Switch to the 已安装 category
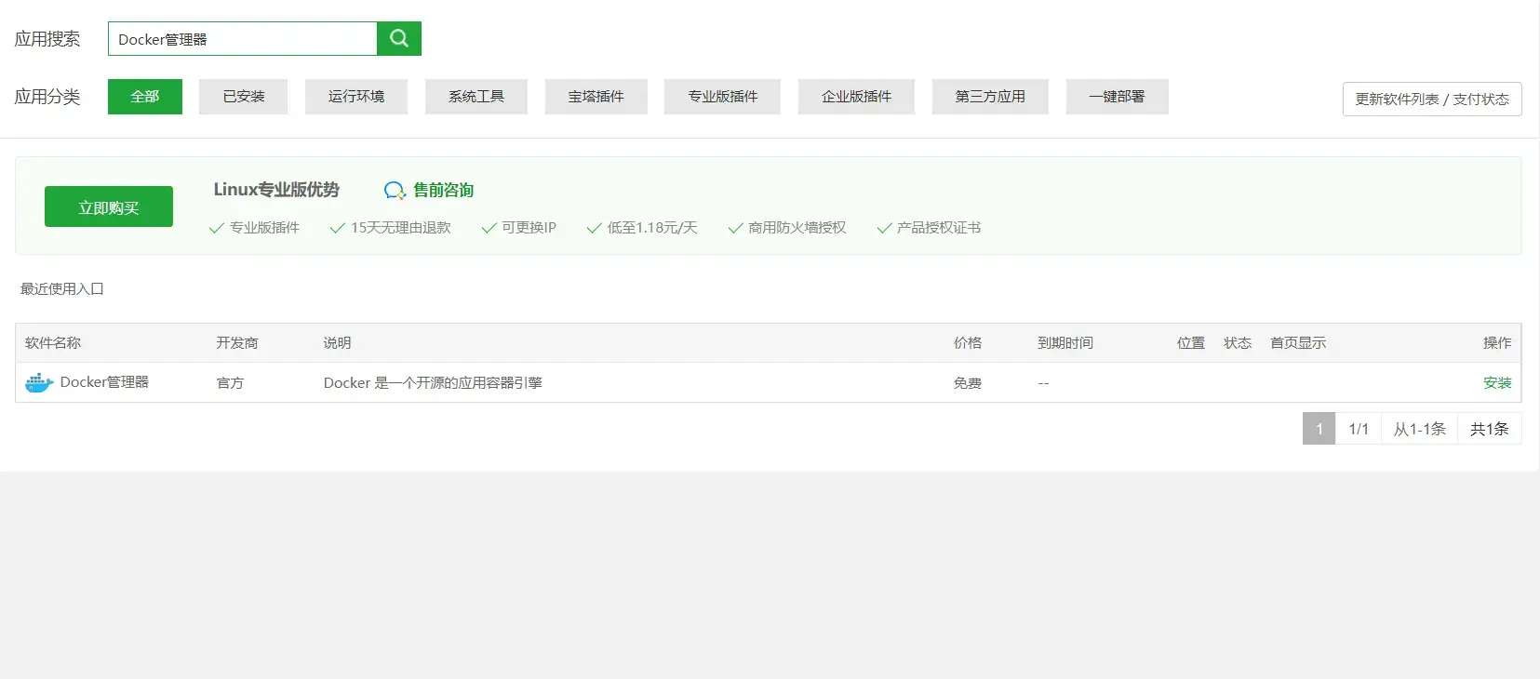This screenshot has height=679, width=1540. point(244,97)
